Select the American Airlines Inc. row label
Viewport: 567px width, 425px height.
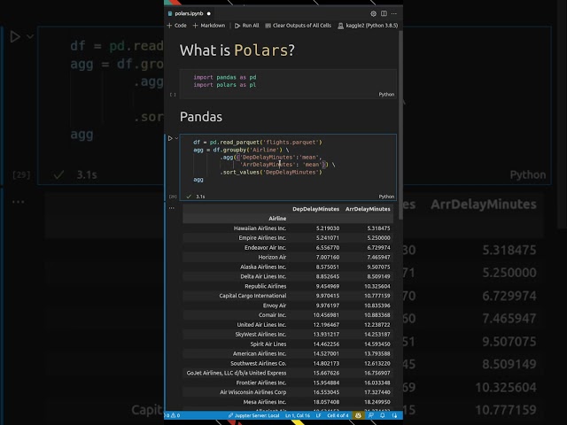pyautogui.click(x=260, y=353)
